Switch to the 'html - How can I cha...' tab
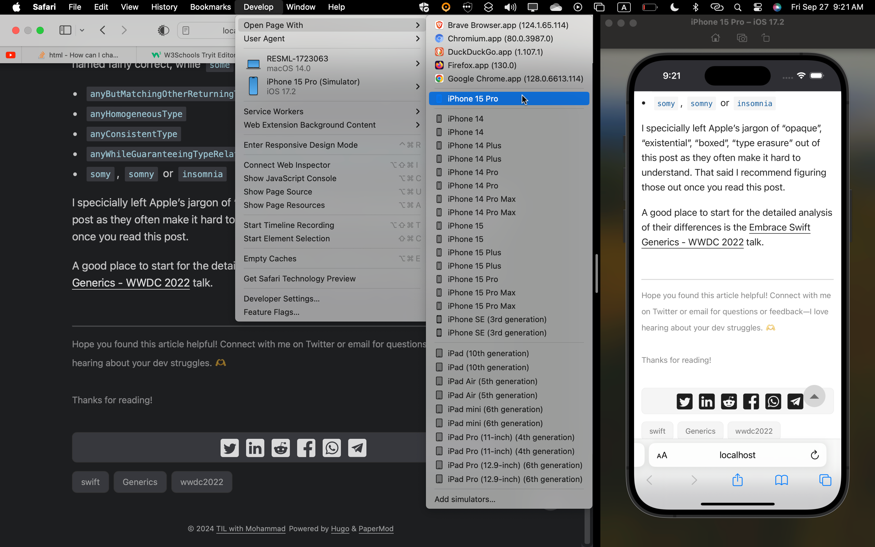875x547 pixels. [x=79, y=55]
